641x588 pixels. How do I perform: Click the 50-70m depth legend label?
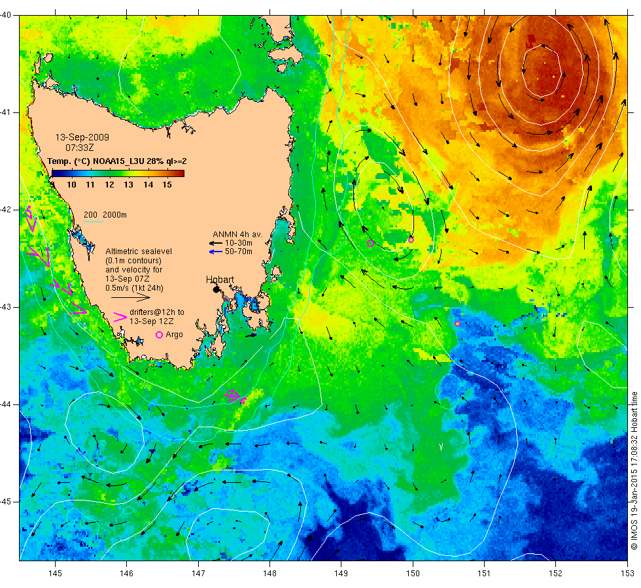(239, 252)
